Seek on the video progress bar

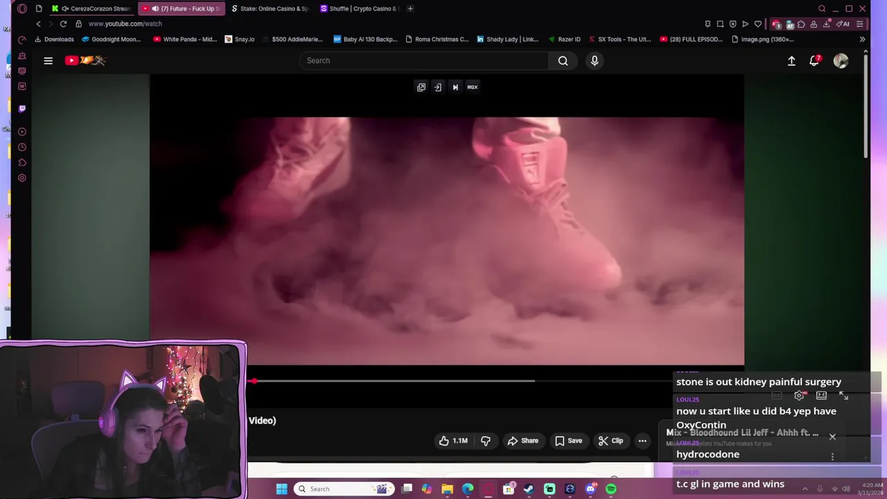461,380
